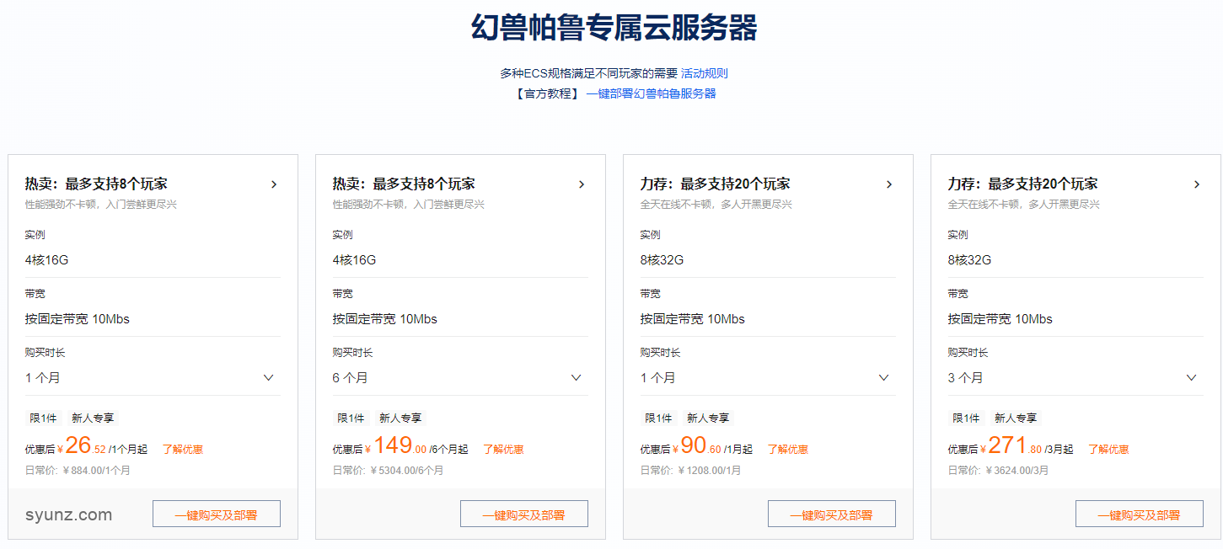Click the 8核32G instance spec in the ¥90.60 card
This screenshot has height=549, width=1223.
point(662,260)
